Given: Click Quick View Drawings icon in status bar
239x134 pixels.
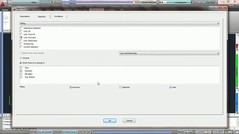Looking at the screenshot, I should 191,132.
